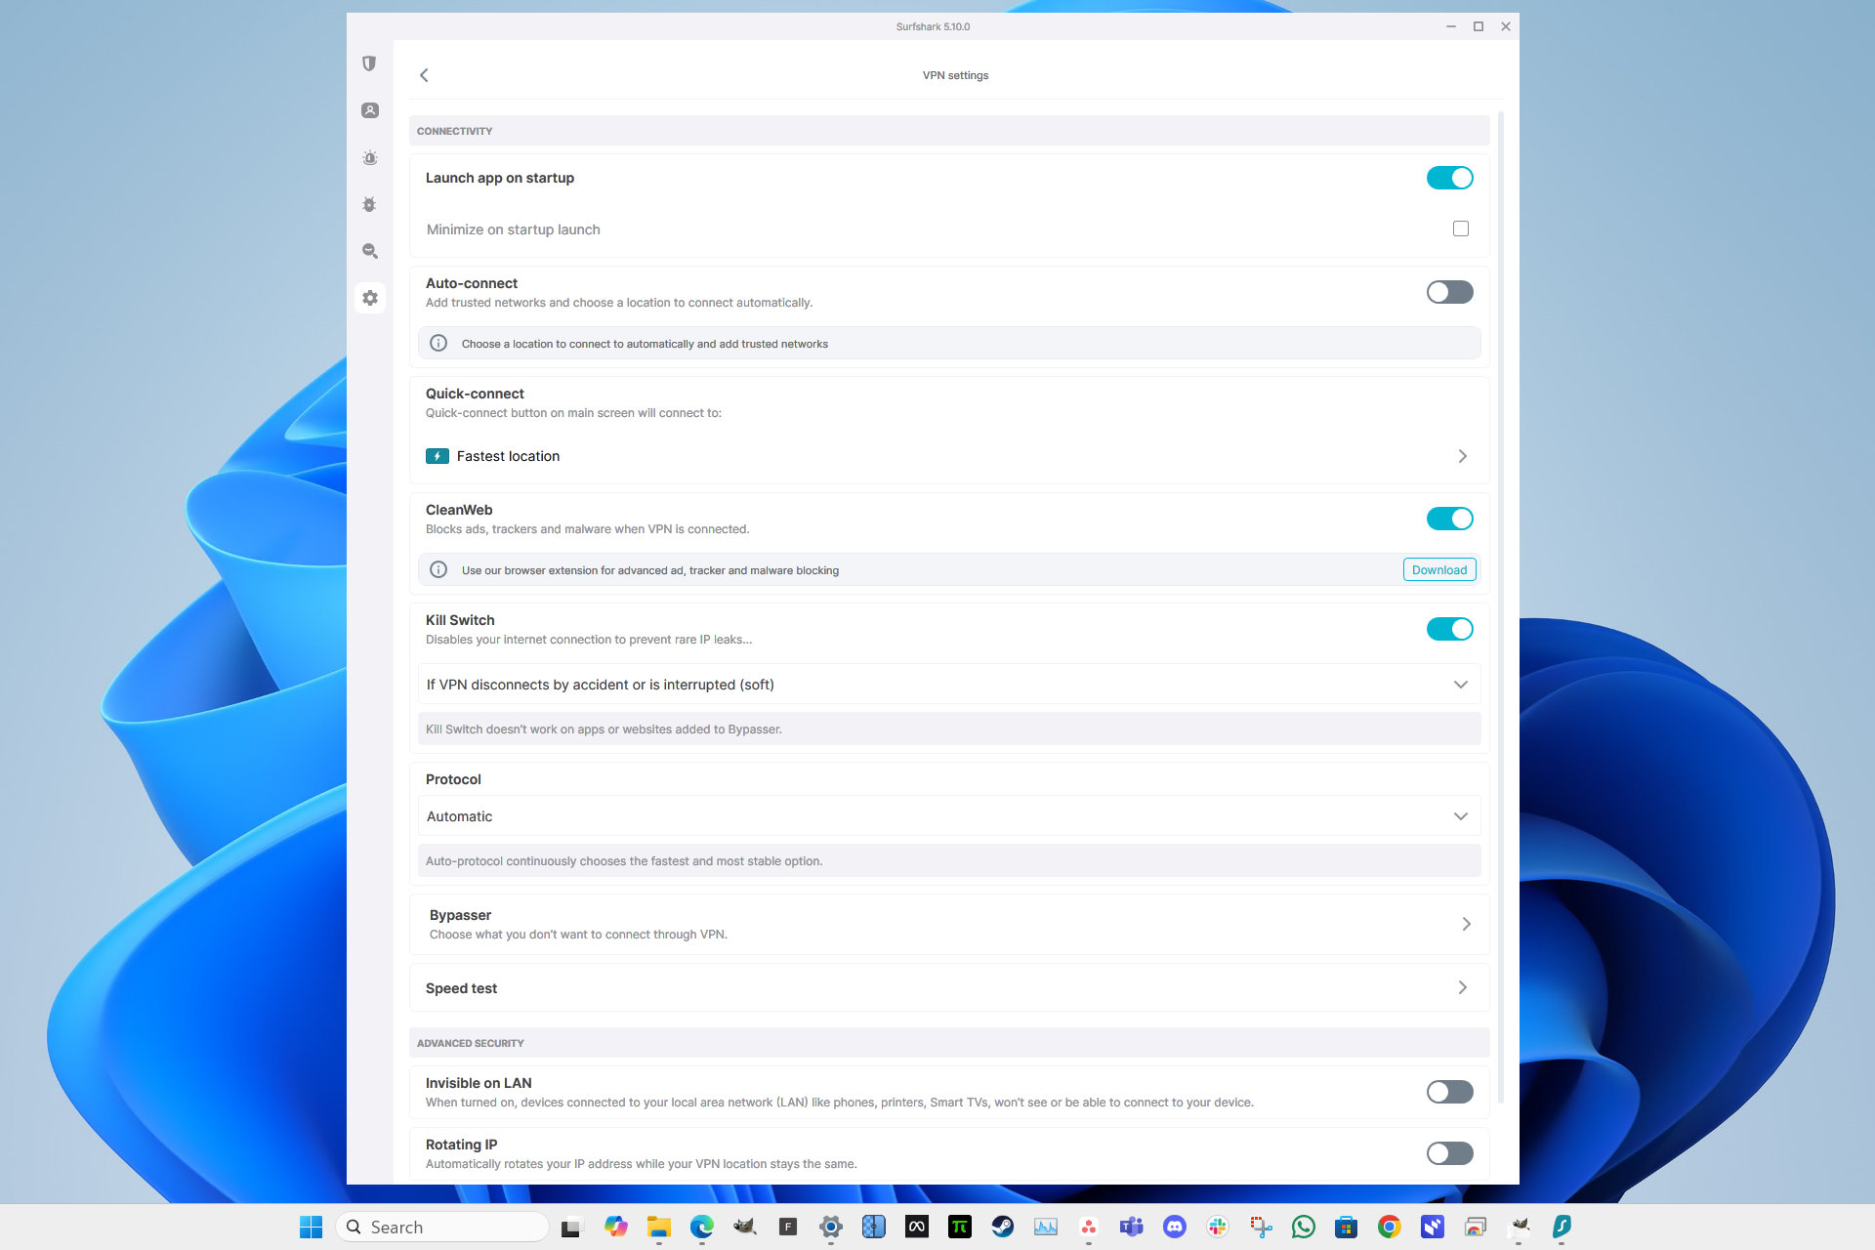Navigate to Speed test section

(x=948, y=987)
